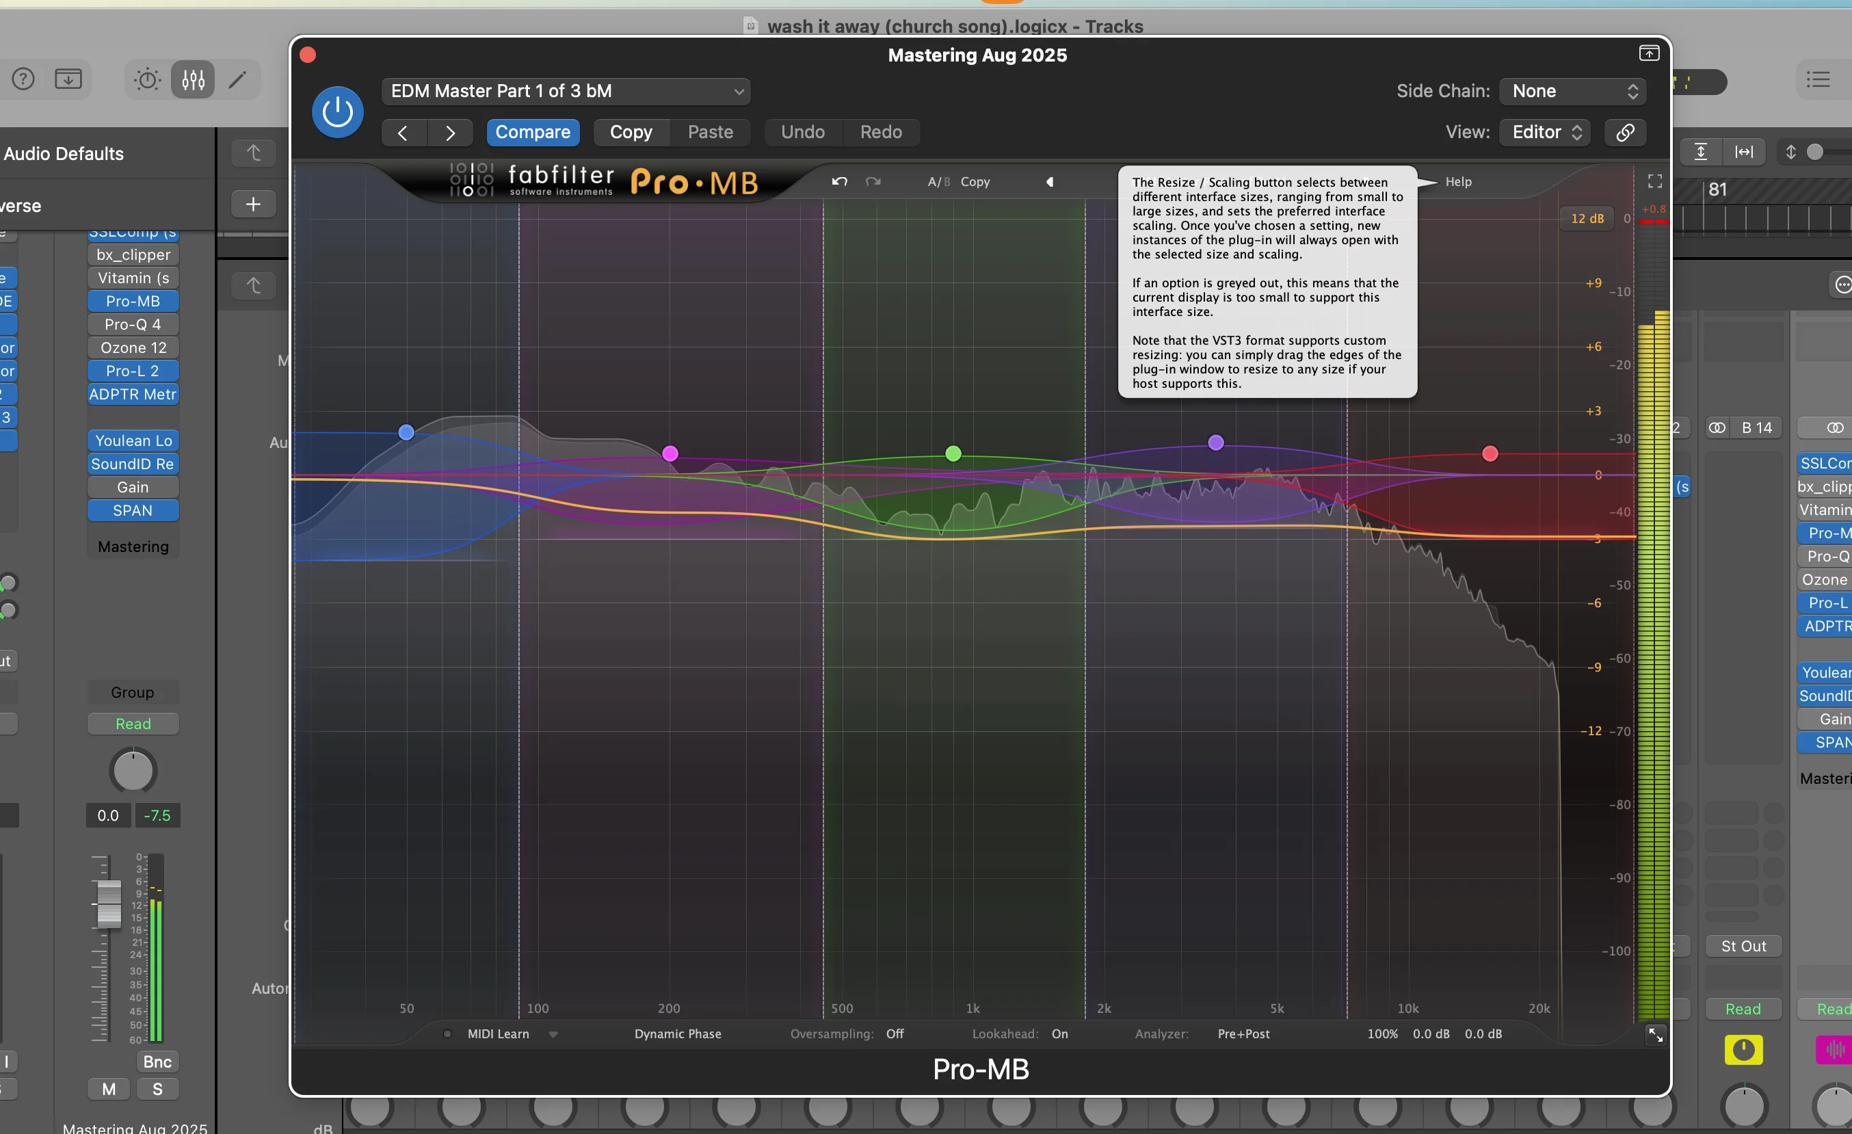Turn off Lookahead in the Pro-MB footer

1060,1033
